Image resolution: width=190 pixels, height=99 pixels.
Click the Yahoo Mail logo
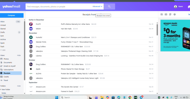pyautogui.click(x=11, y=6)
